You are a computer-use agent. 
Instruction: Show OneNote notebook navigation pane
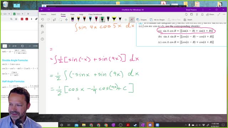click(42, 26)
